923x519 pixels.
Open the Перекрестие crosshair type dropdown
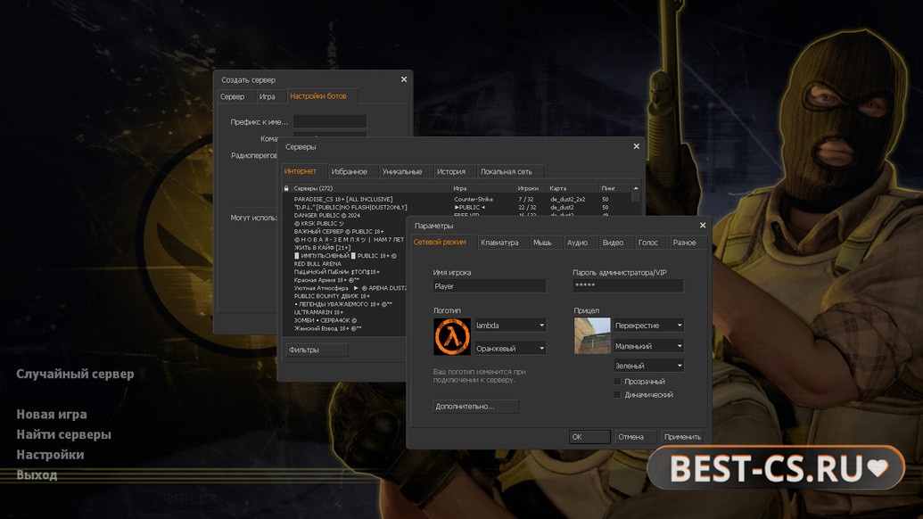pyautogui.click(x=648, y=325)
